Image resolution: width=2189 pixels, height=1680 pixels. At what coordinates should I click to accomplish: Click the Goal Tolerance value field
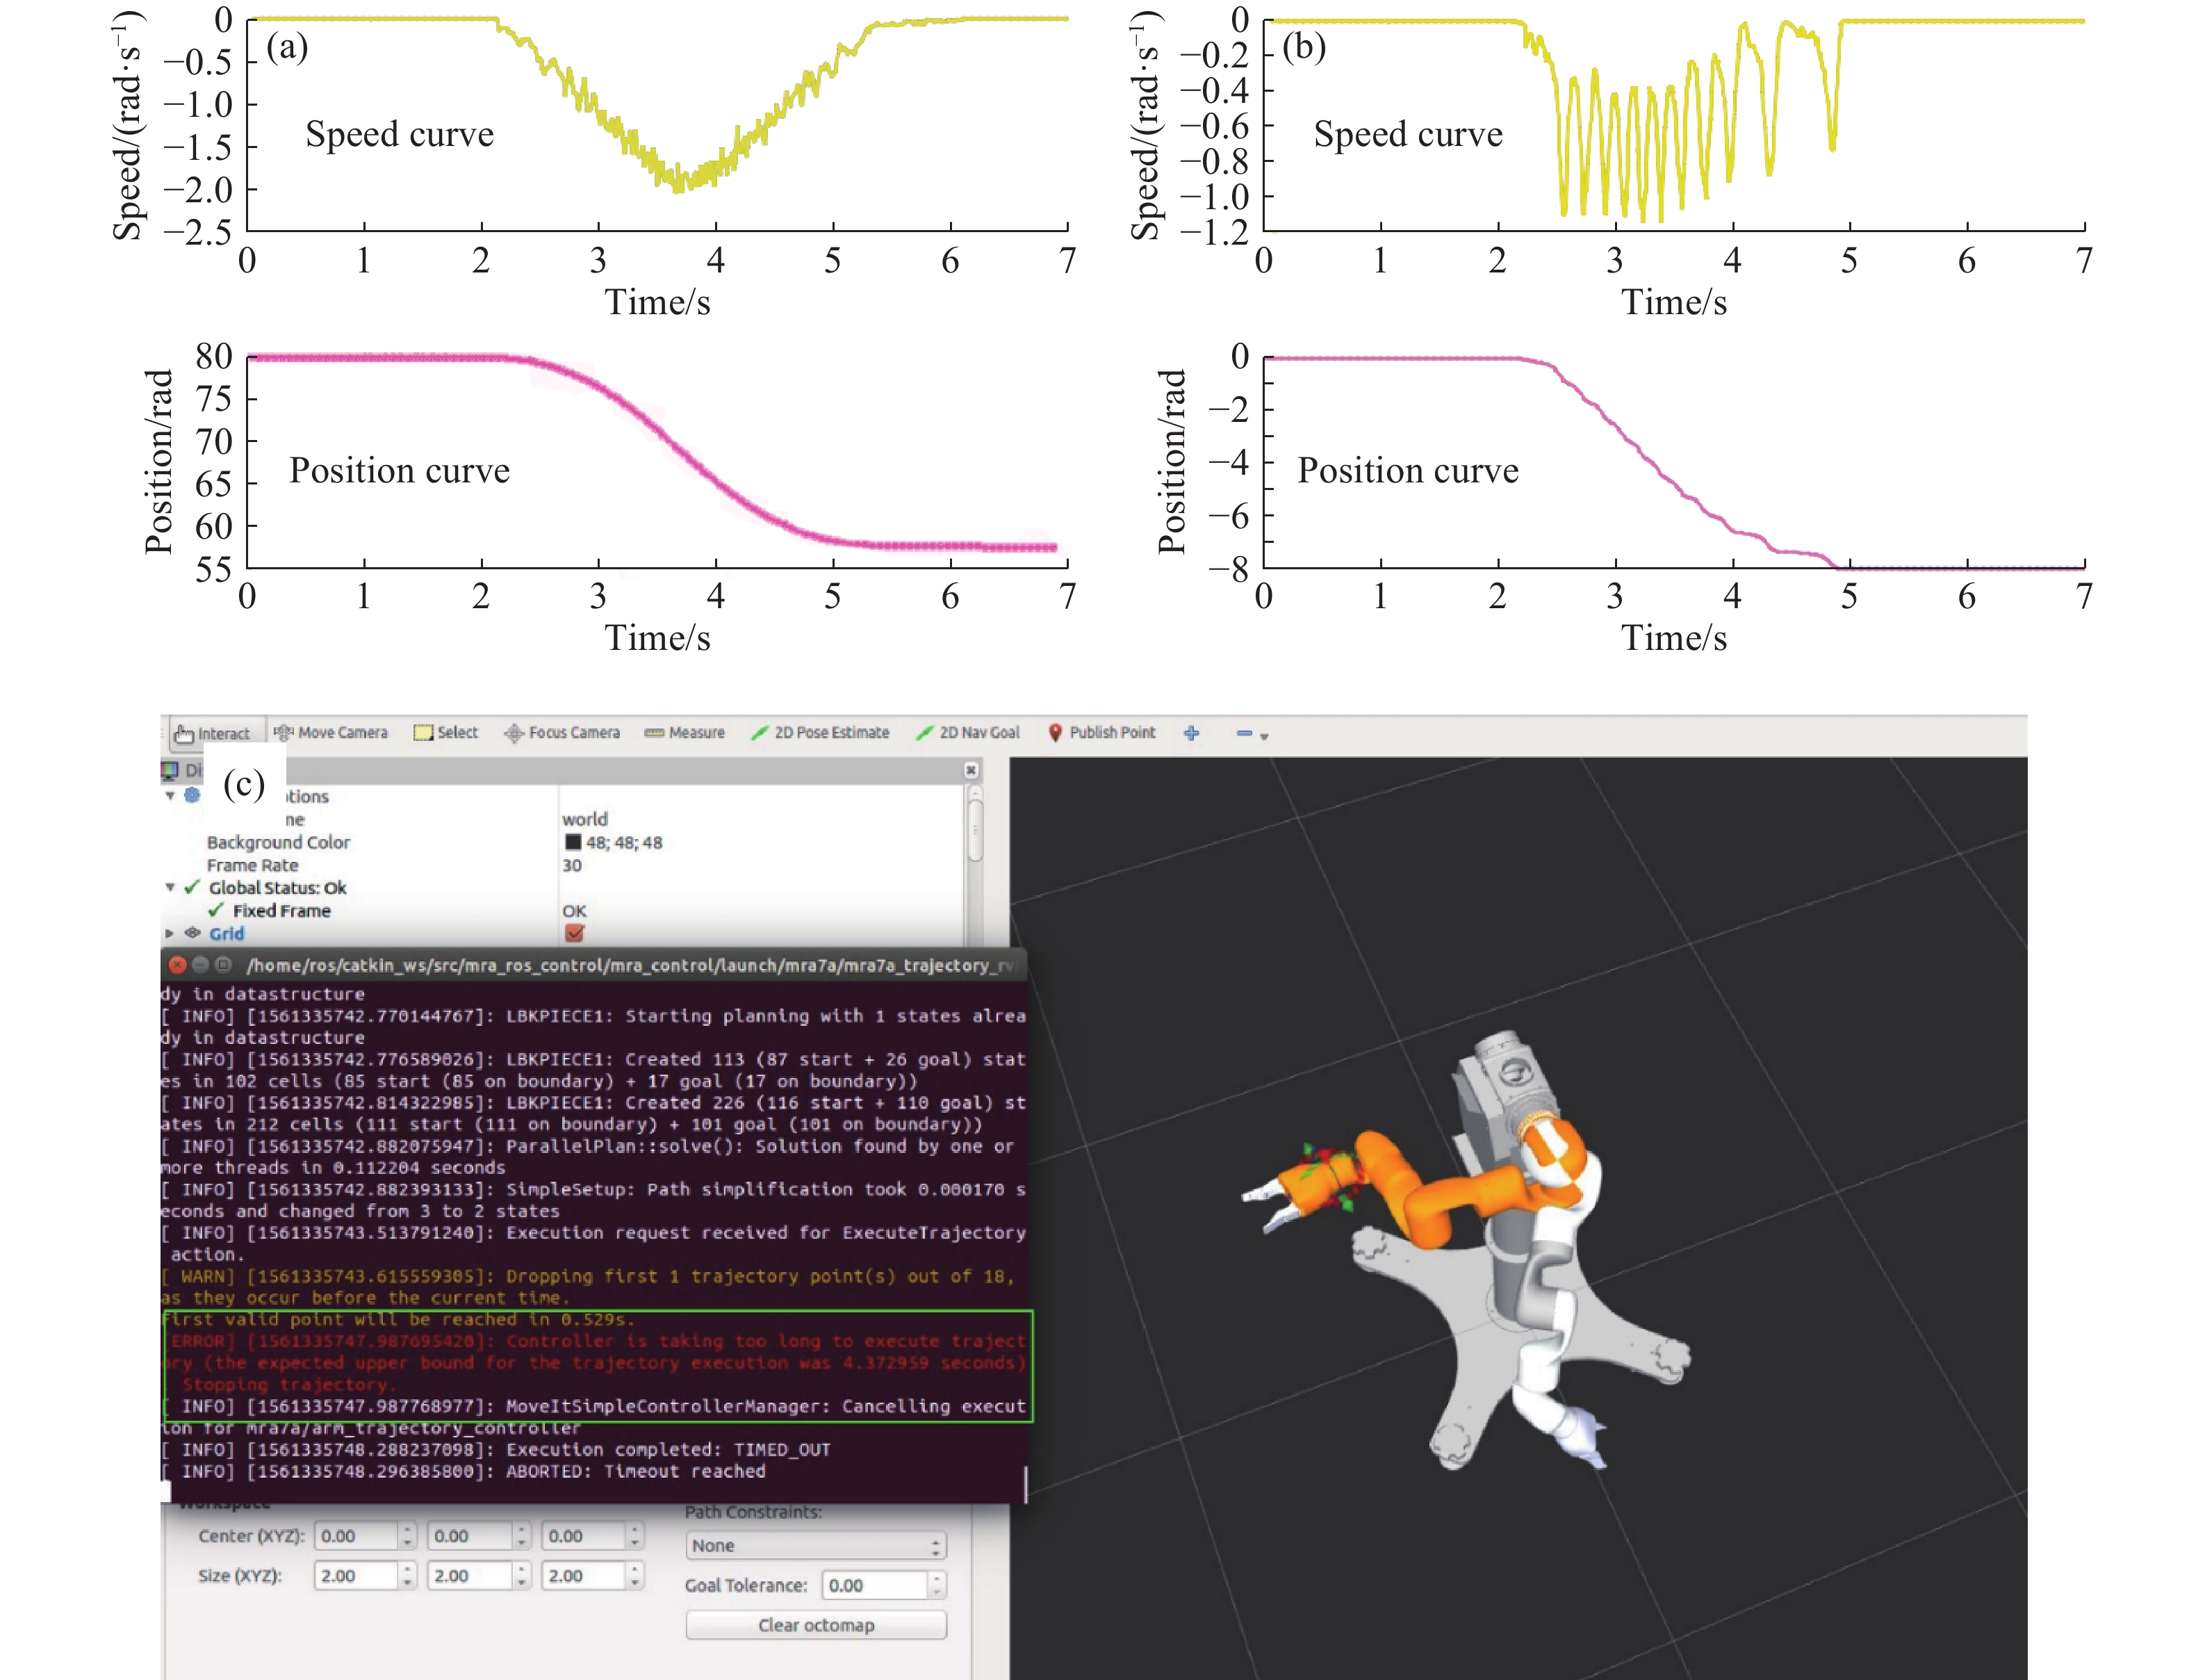tap(876, 1585)
